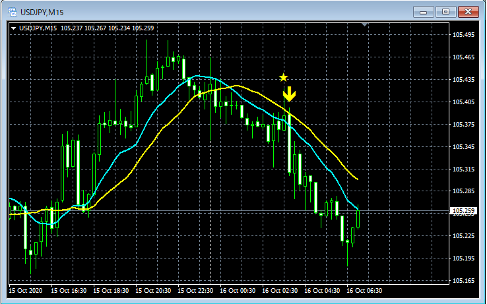Click the 105.375 price scale label
The height and width of the screenshot is (304, 487).
[463, 125]
